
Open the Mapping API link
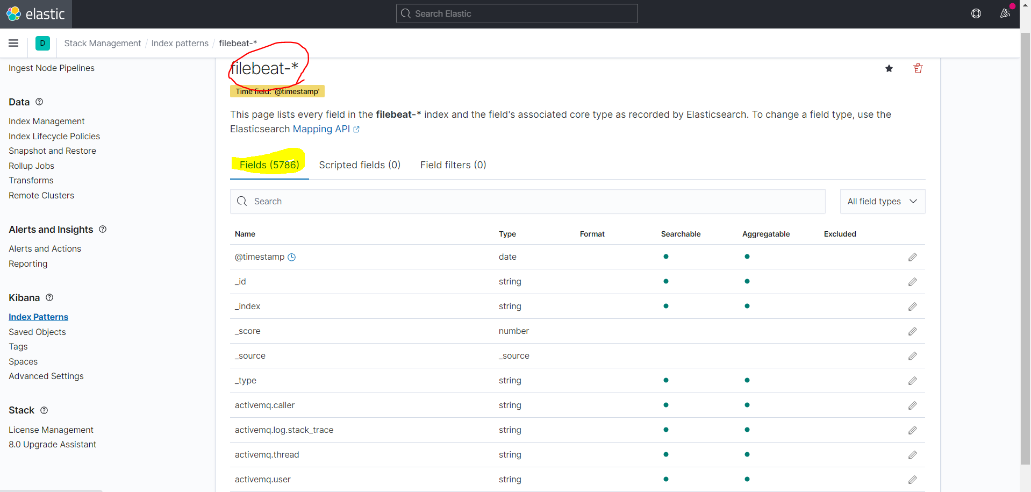326,129
